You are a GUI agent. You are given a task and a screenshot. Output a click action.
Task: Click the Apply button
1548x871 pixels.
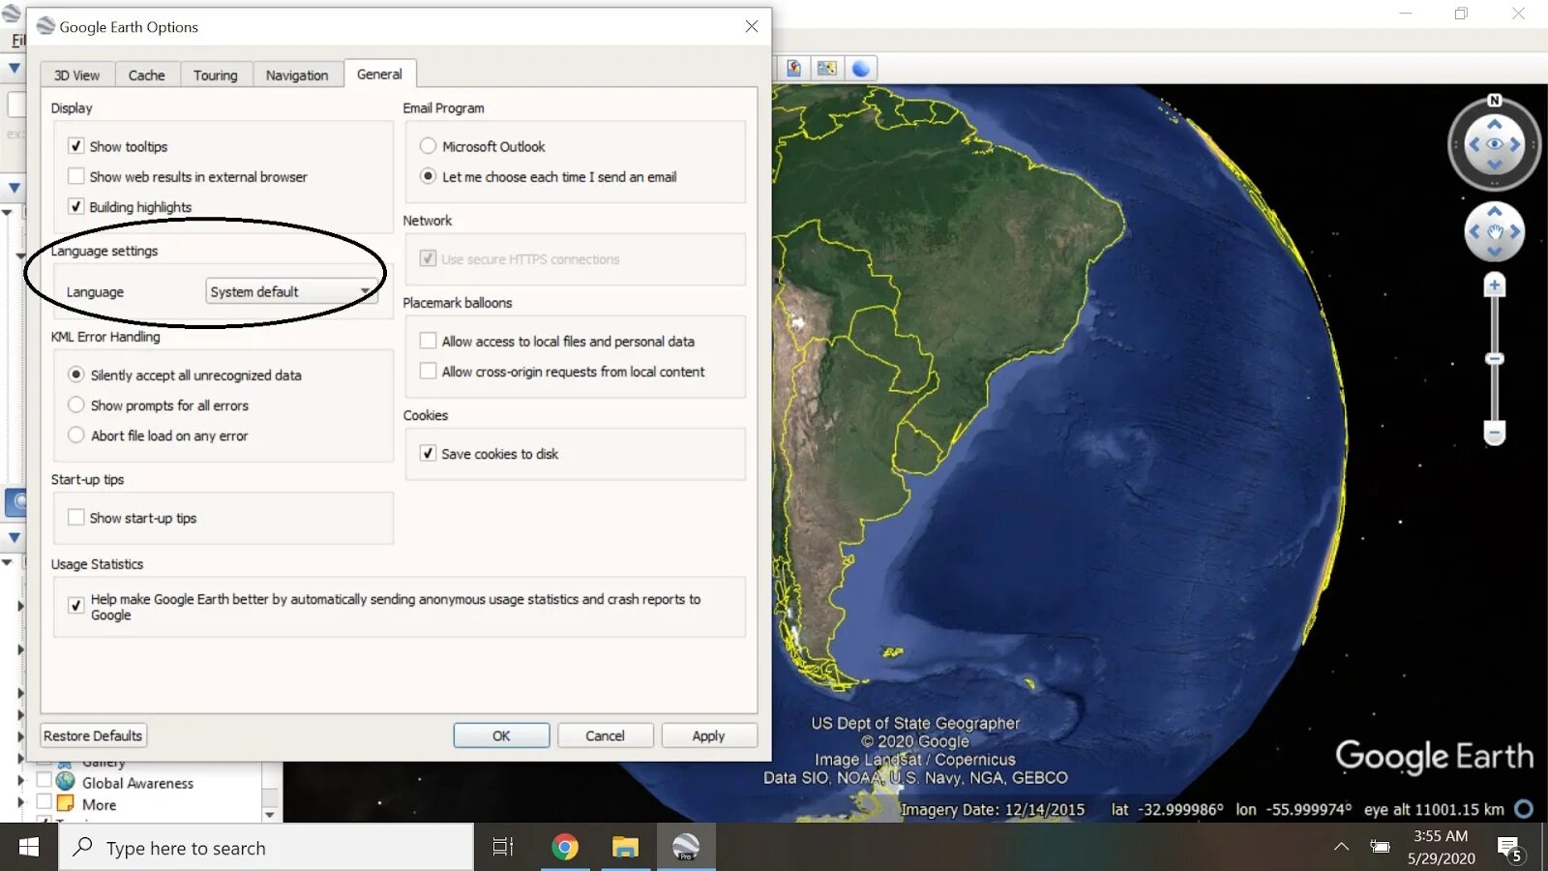click(x=708, y=736)
